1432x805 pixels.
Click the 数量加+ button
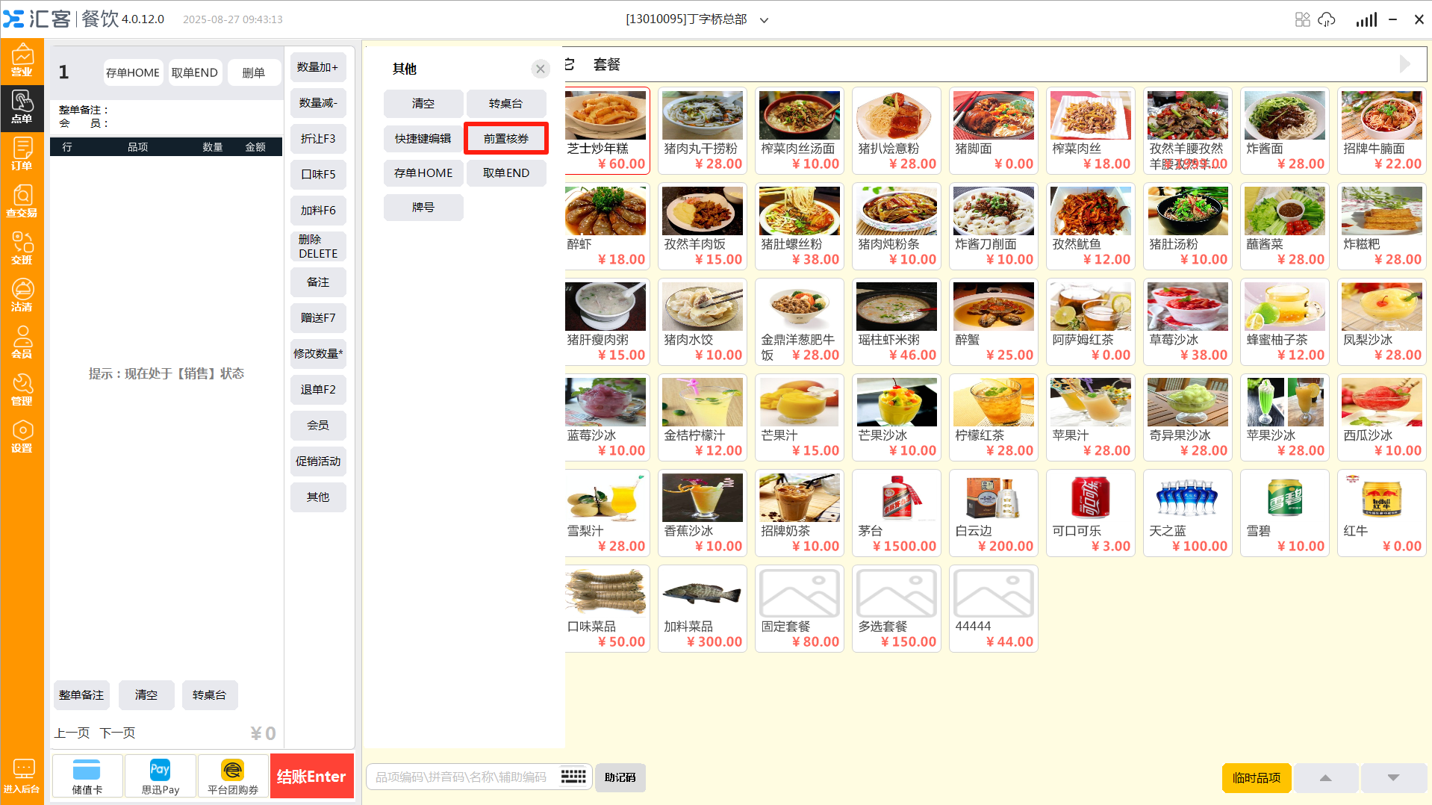click(318, 67)
